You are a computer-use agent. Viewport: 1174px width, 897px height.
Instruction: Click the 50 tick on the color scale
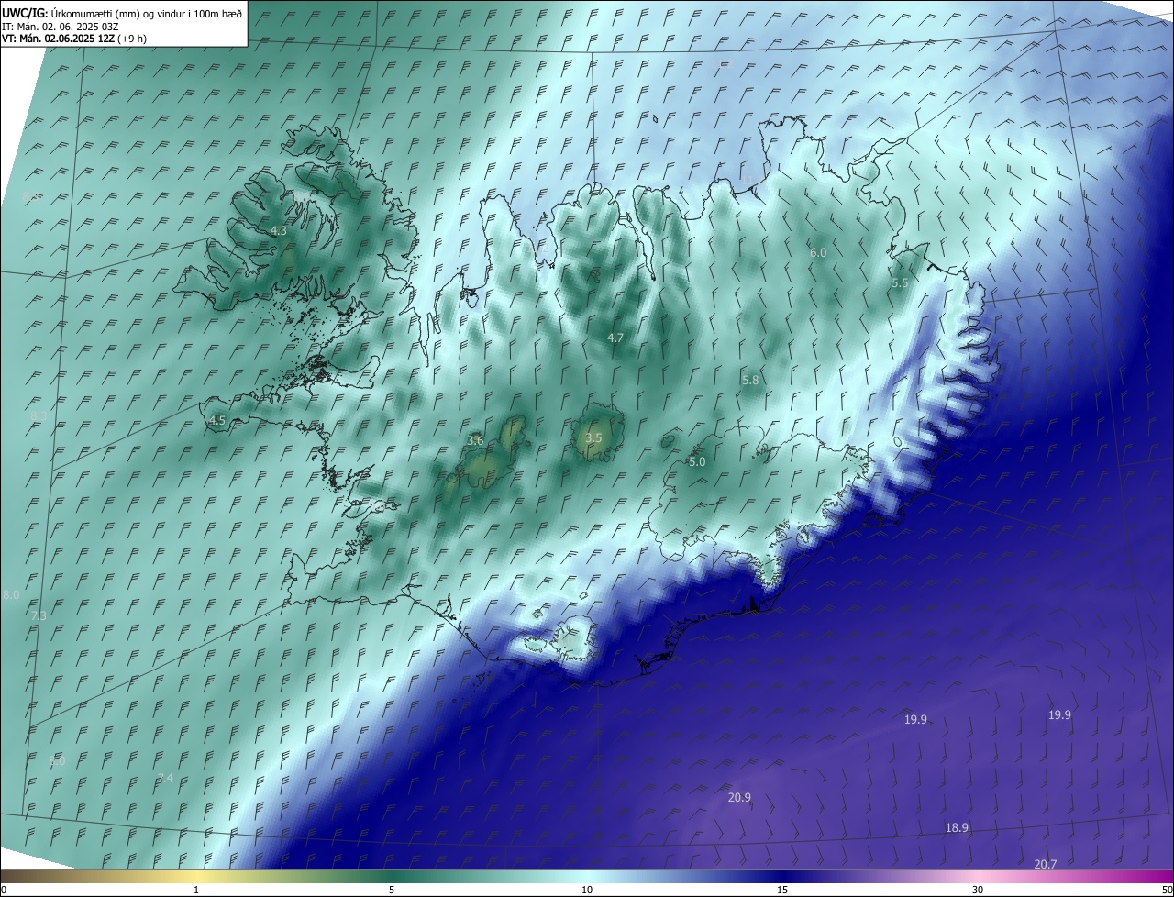[x=1167, y=890]
